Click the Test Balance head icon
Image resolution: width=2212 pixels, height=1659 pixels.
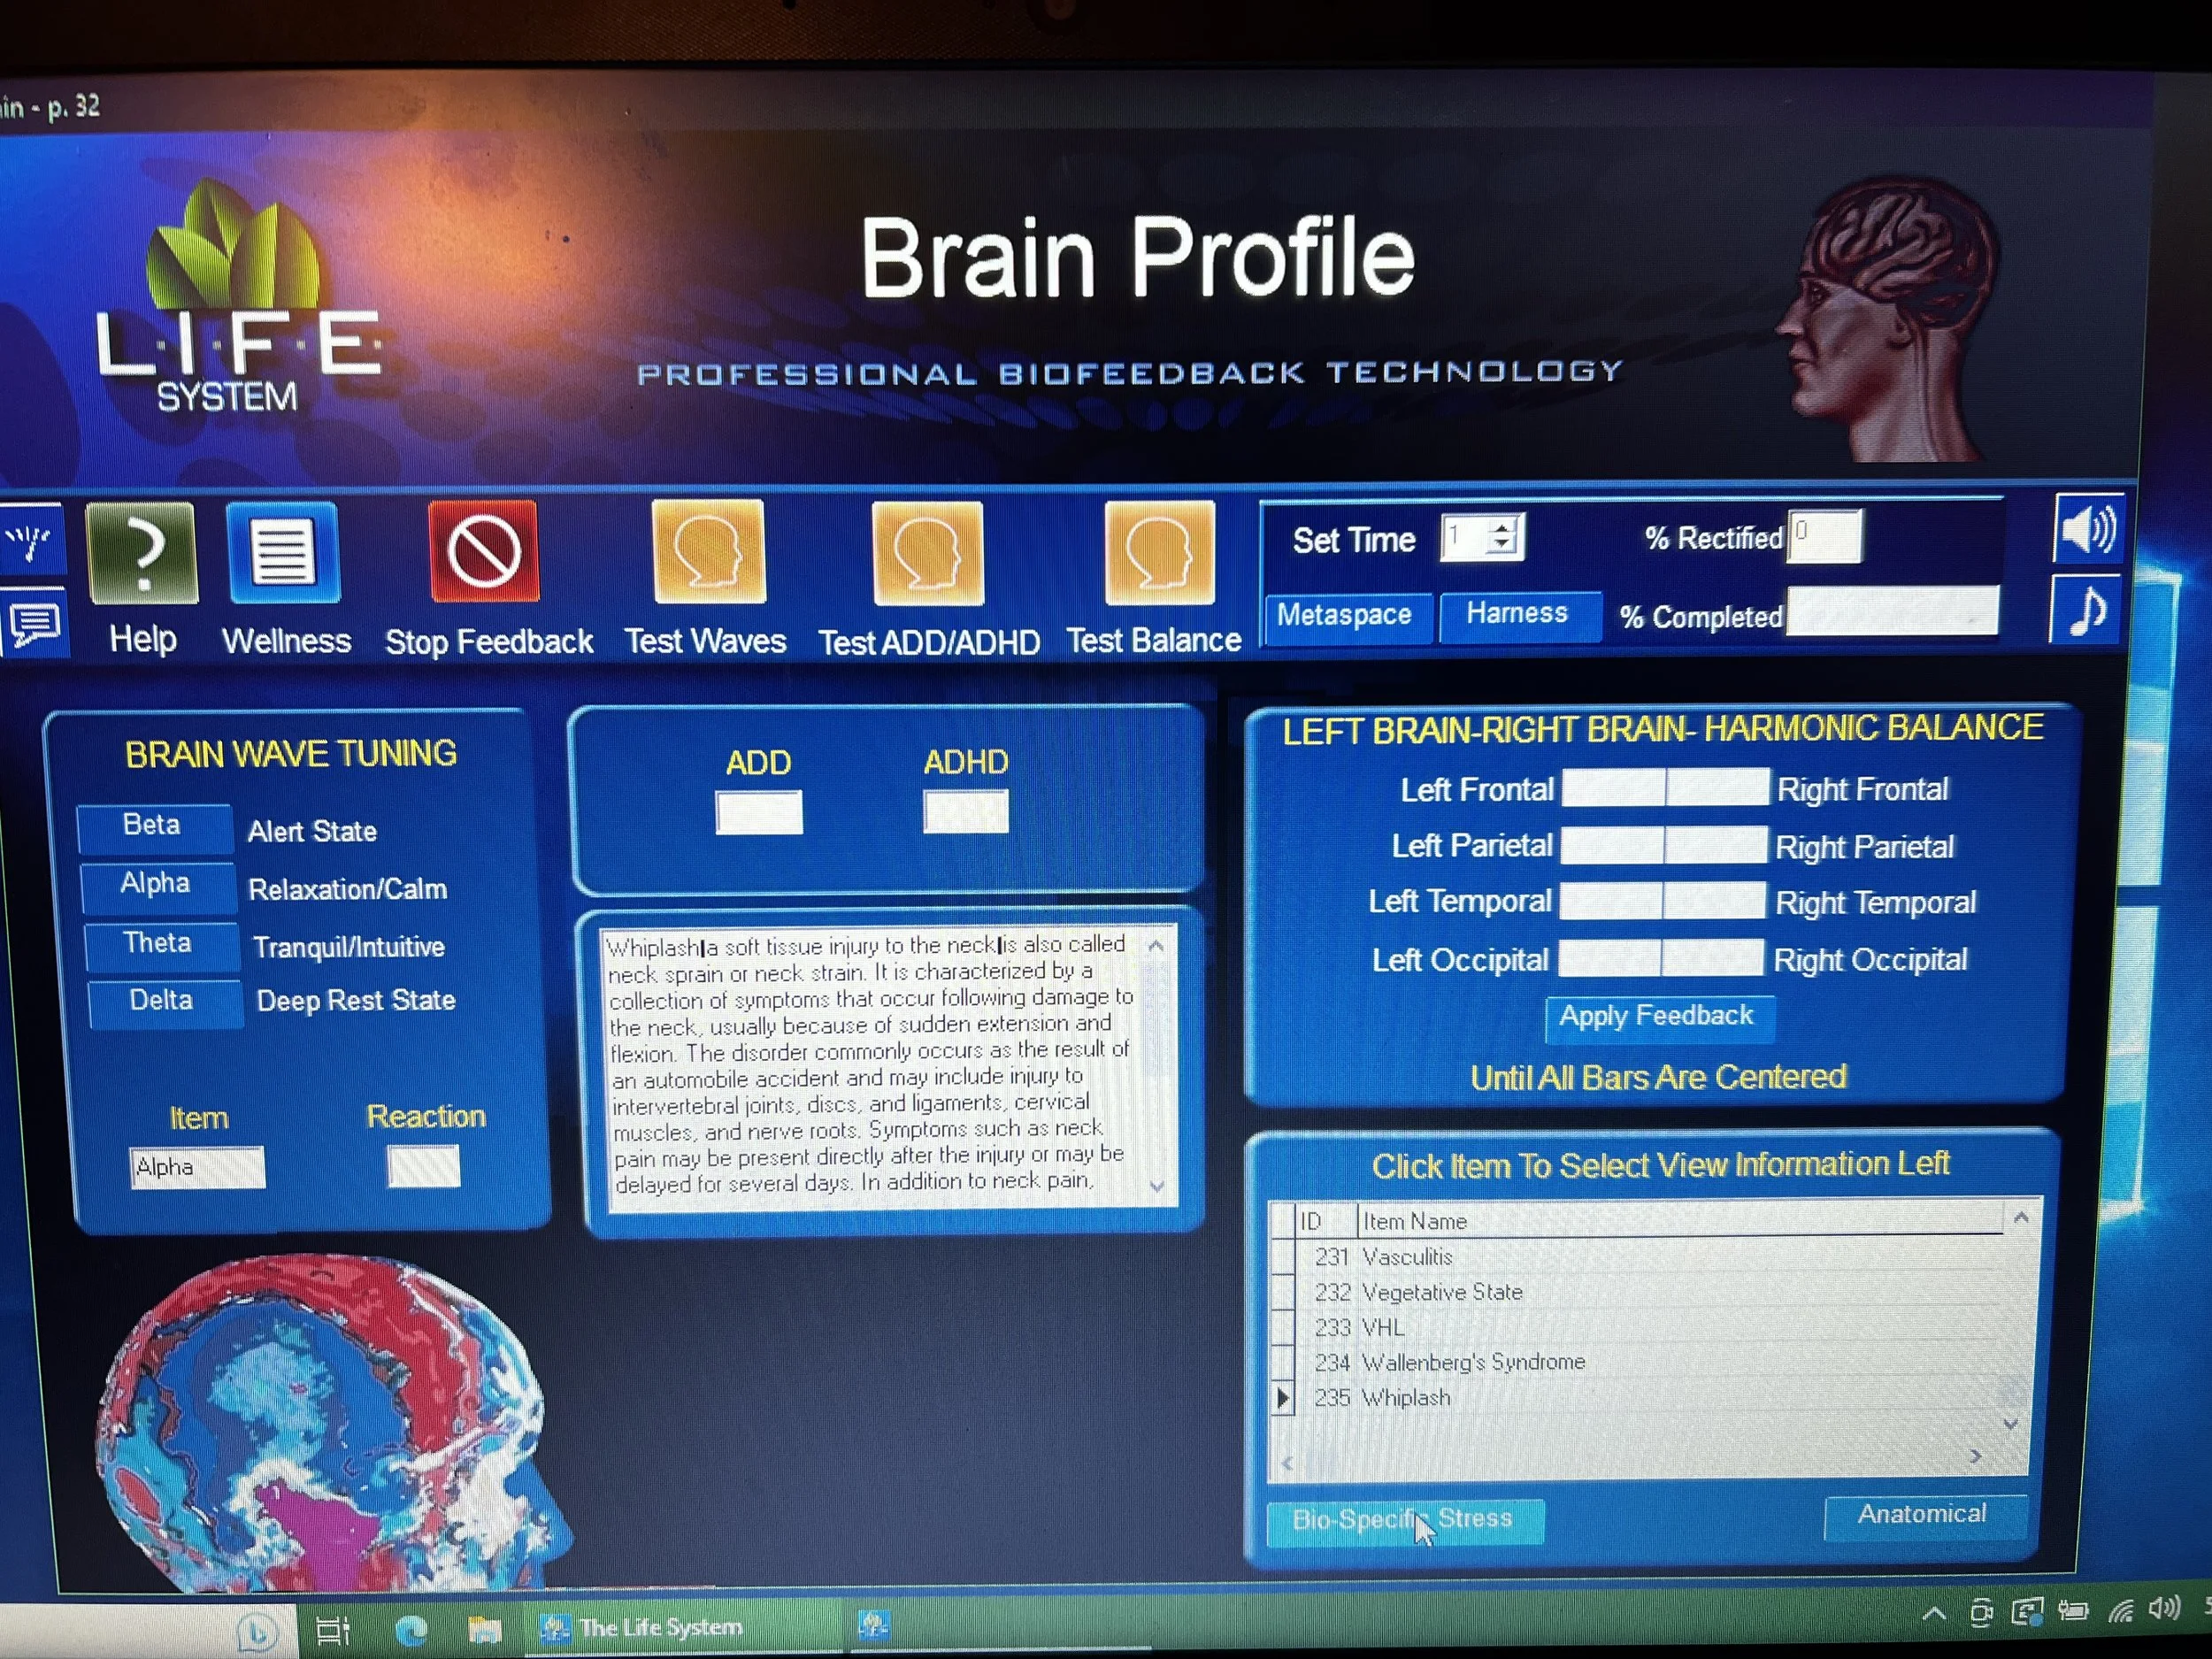tap(1159, 552)
